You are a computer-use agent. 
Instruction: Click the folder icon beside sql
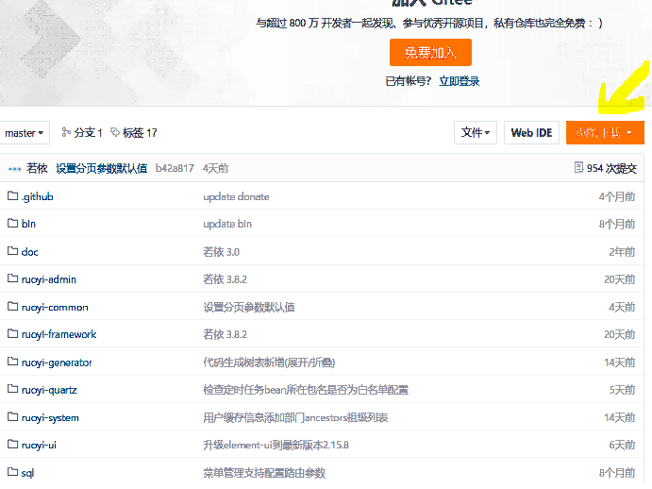pyautogui.click(x=13, y=472)
